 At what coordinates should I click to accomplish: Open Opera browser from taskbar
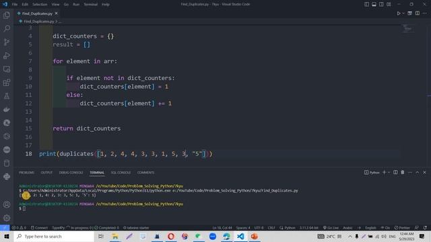170,236
